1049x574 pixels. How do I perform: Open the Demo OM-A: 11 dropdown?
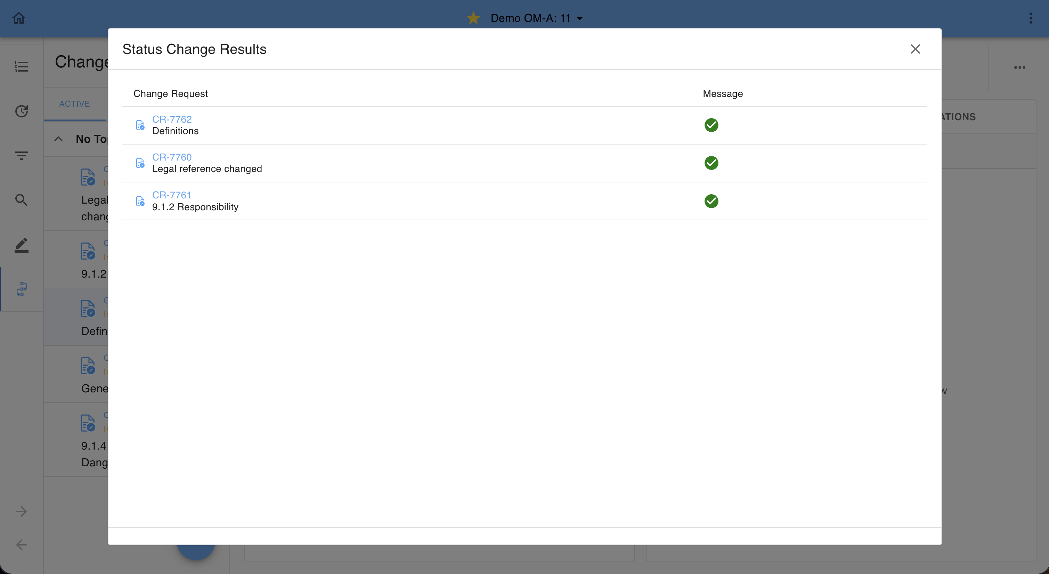click(x=537, y=18)
